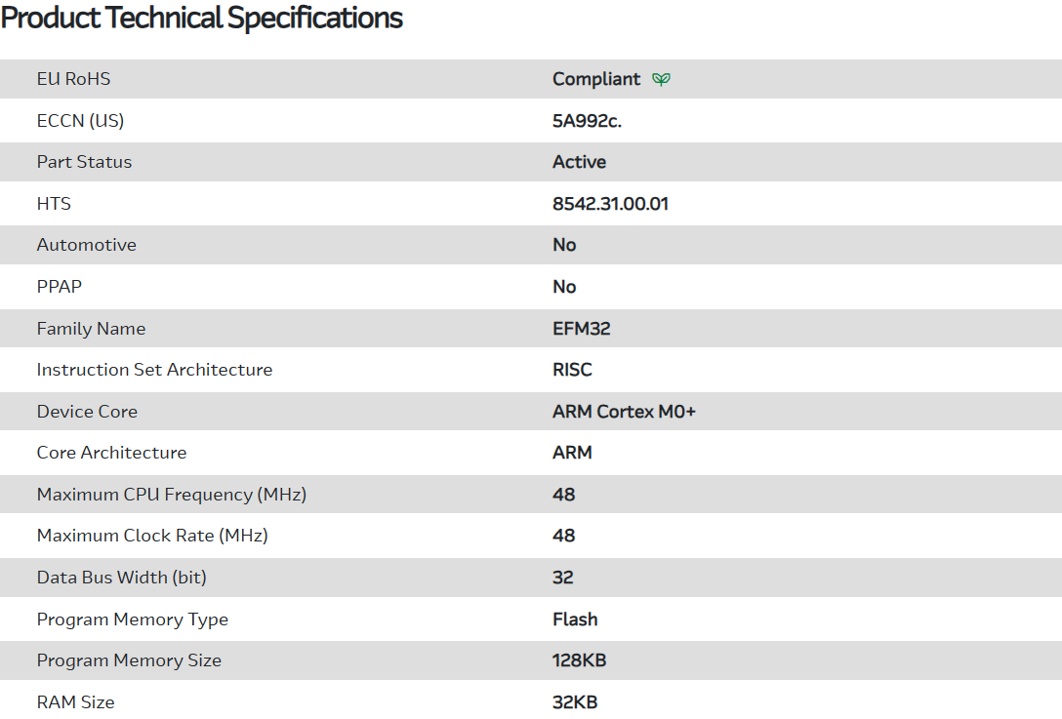Select the RISC value
Viewport: 1062px width, 719px height.
tap(572, 370)
